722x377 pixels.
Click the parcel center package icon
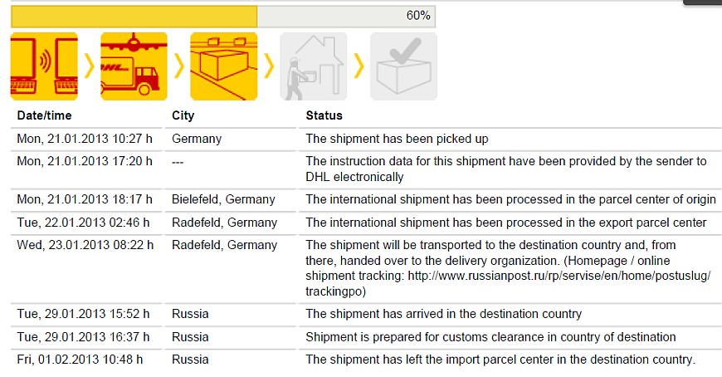224,66
